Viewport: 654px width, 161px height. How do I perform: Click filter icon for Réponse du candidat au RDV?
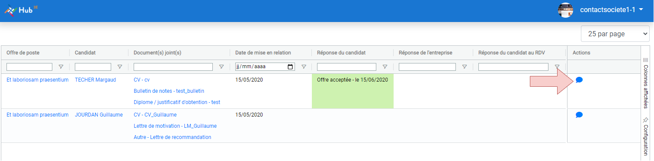pyautogui.click(x=557, y=67)
